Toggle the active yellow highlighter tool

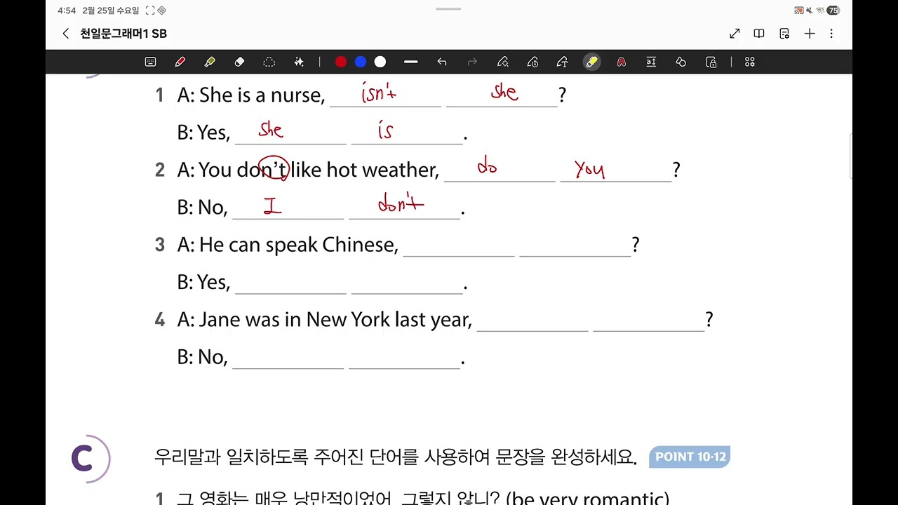coord(591,62)
